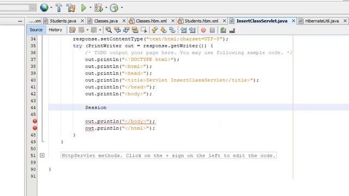Close the Students.java tab
The height and width of the screenshot is (196, 349).
pos(82,21)
